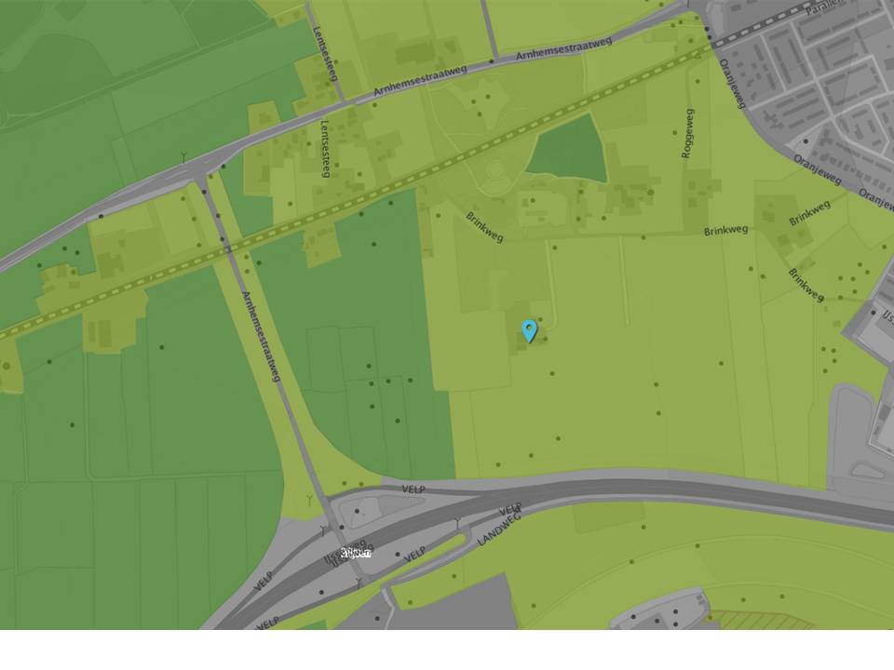Select the diagonal Arnhemsestraatweg label heading to VELP
894x670 pixels.
261,336
